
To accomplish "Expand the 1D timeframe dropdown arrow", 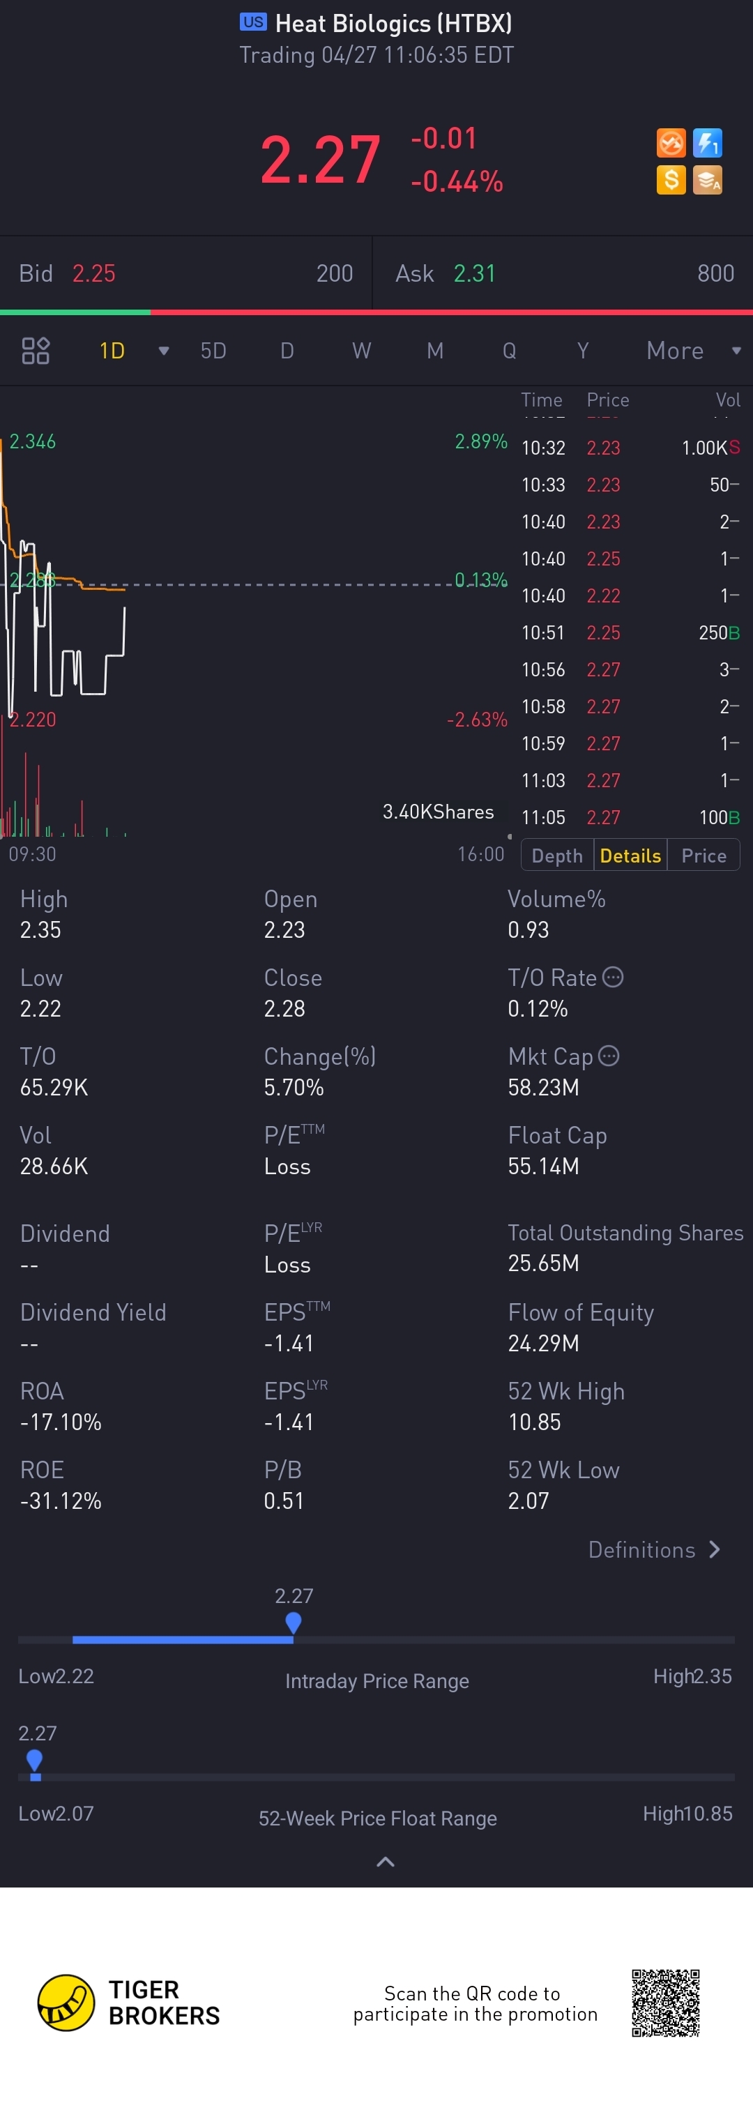I will 164,351.
